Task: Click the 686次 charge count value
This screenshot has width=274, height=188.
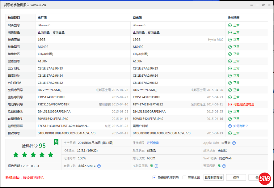Action: point(151,158)
